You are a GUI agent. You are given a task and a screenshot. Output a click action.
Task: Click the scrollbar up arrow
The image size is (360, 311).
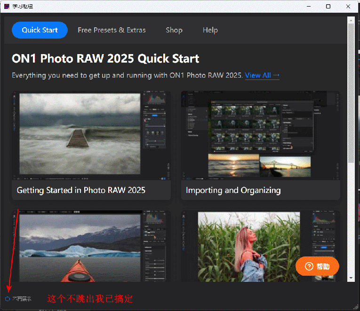(x=351, y=19)
